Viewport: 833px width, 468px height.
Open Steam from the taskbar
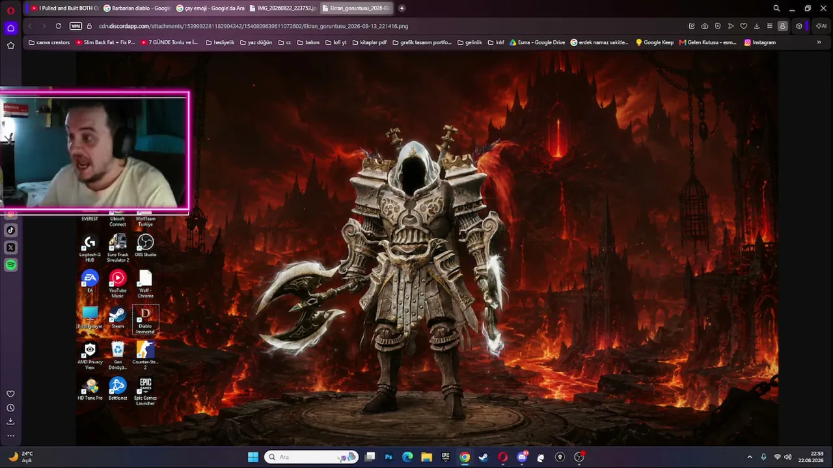pos(484,457)
